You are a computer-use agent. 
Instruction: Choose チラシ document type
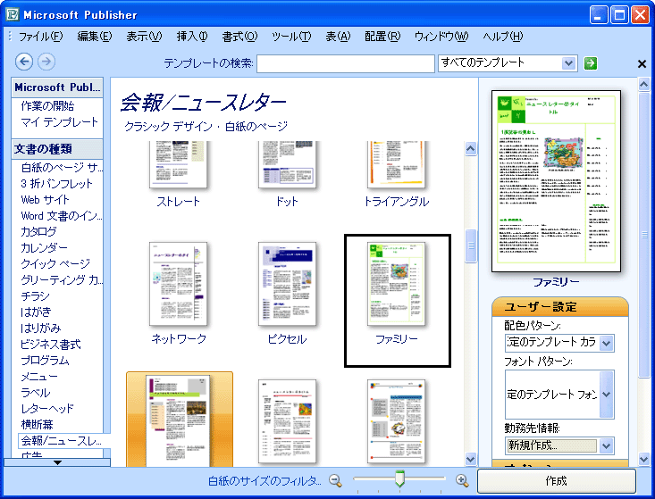click(x=35, y=295)
